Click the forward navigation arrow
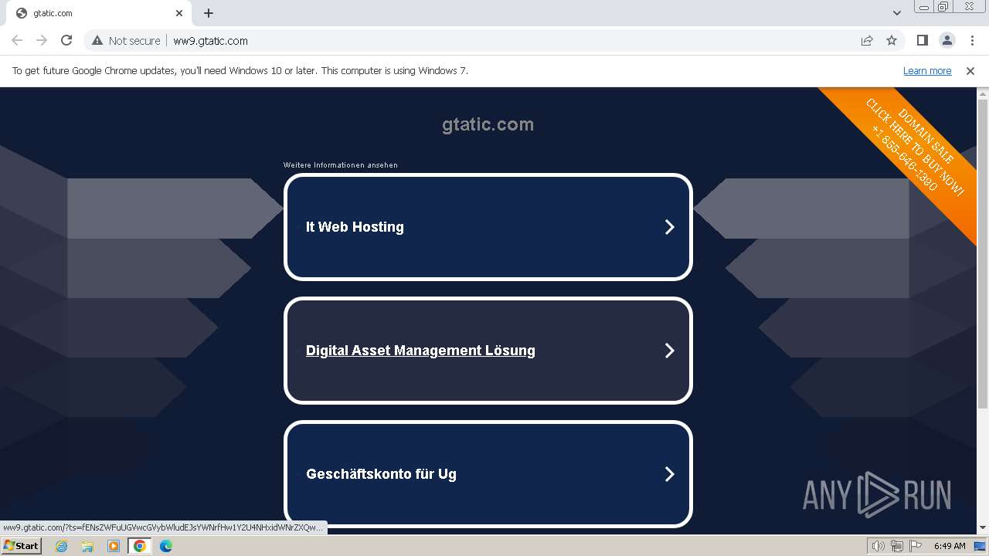989x556 pixels. [x=42, y=40]
